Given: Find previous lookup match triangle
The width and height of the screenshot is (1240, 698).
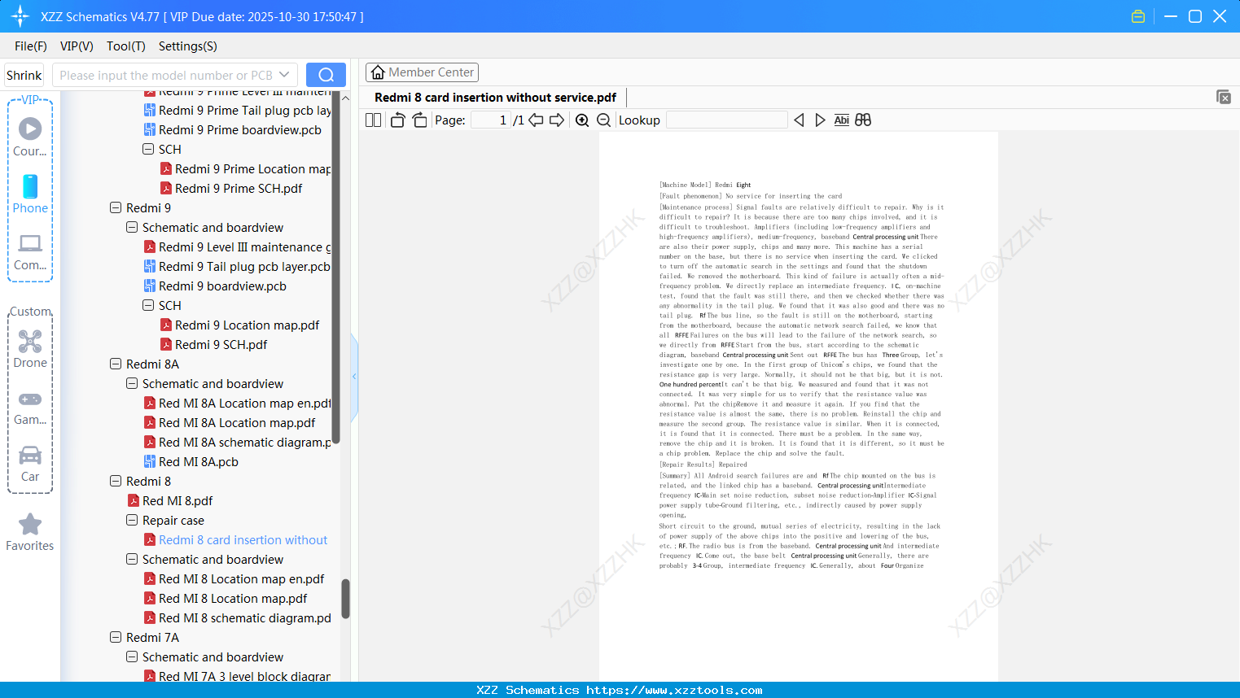Looking at the screenshot, I should [x=799, y=120].
